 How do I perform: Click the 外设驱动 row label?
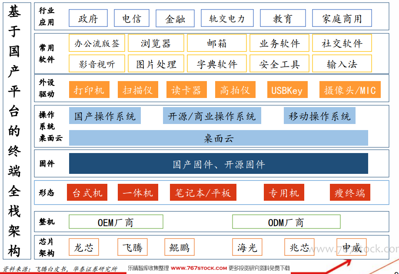(x=47, y=88)
